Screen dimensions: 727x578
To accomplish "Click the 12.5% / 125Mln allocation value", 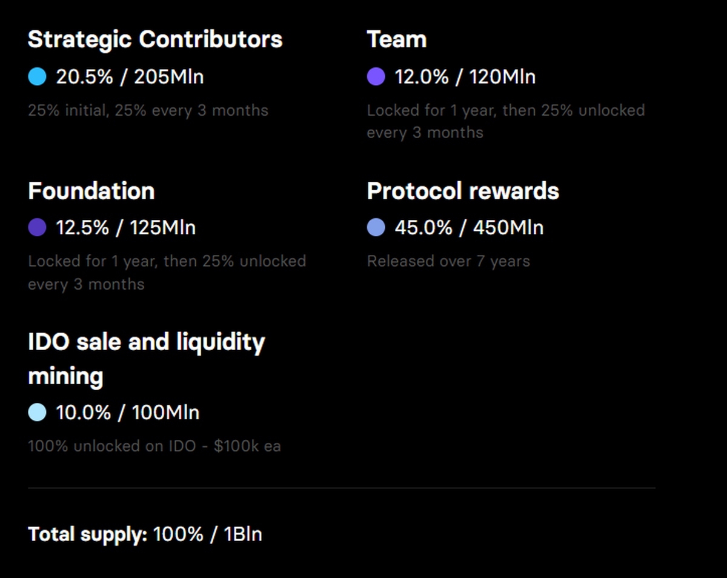I will pos(126,228).
